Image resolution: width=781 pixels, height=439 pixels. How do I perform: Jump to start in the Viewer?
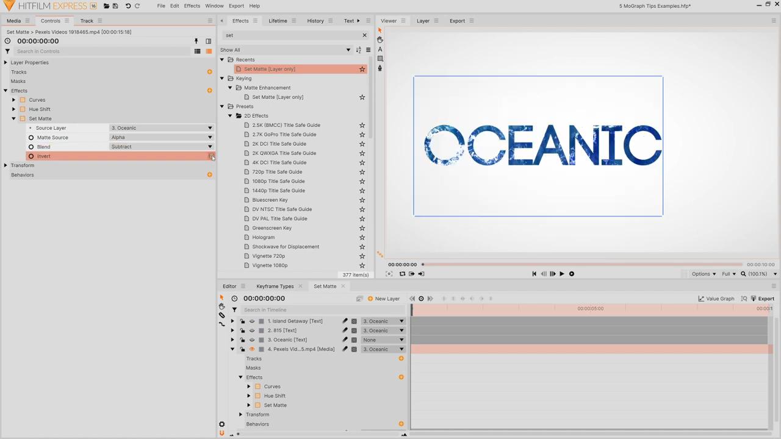tap(534, 274)
